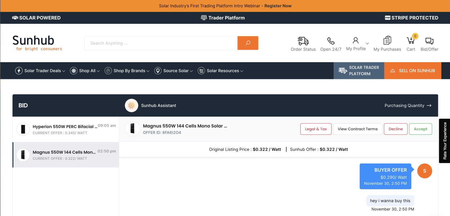
Task: Click the Purchasing Quantity arrow icon
Action: coord(429,105)
